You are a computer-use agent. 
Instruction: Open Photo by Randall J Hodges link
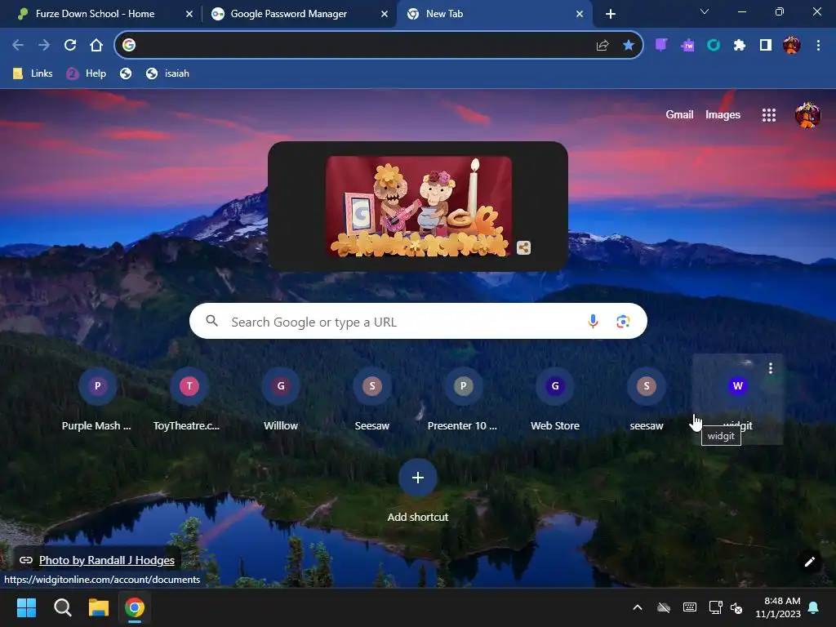(x=107, y=560)
